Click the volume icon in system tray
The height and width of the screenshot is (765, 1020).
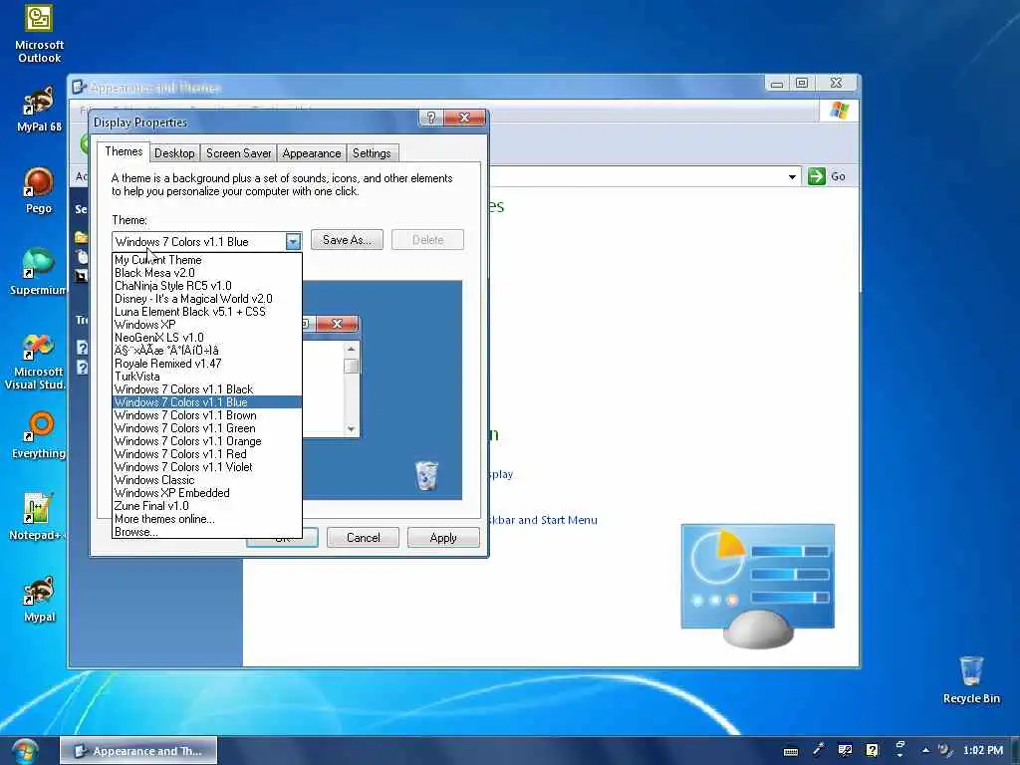944,750
